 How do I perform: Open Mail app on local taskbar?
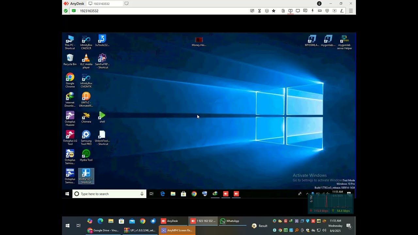pyautogui.click(x=132, y=221)
